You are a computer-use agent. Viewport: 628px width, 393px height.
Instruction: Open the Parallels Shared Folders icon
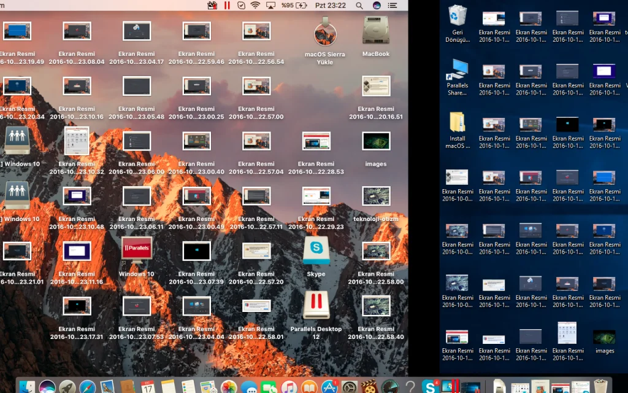click(x=458, y=70)
